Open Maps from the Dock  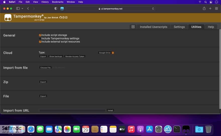[x=58, y=129]
